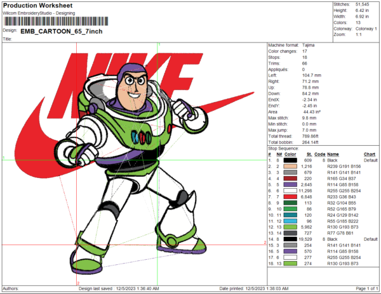This screenshot has height=294, width=381.
Task: Select the design name EMB_CARTOON_65_7inch
Action: 62,32
